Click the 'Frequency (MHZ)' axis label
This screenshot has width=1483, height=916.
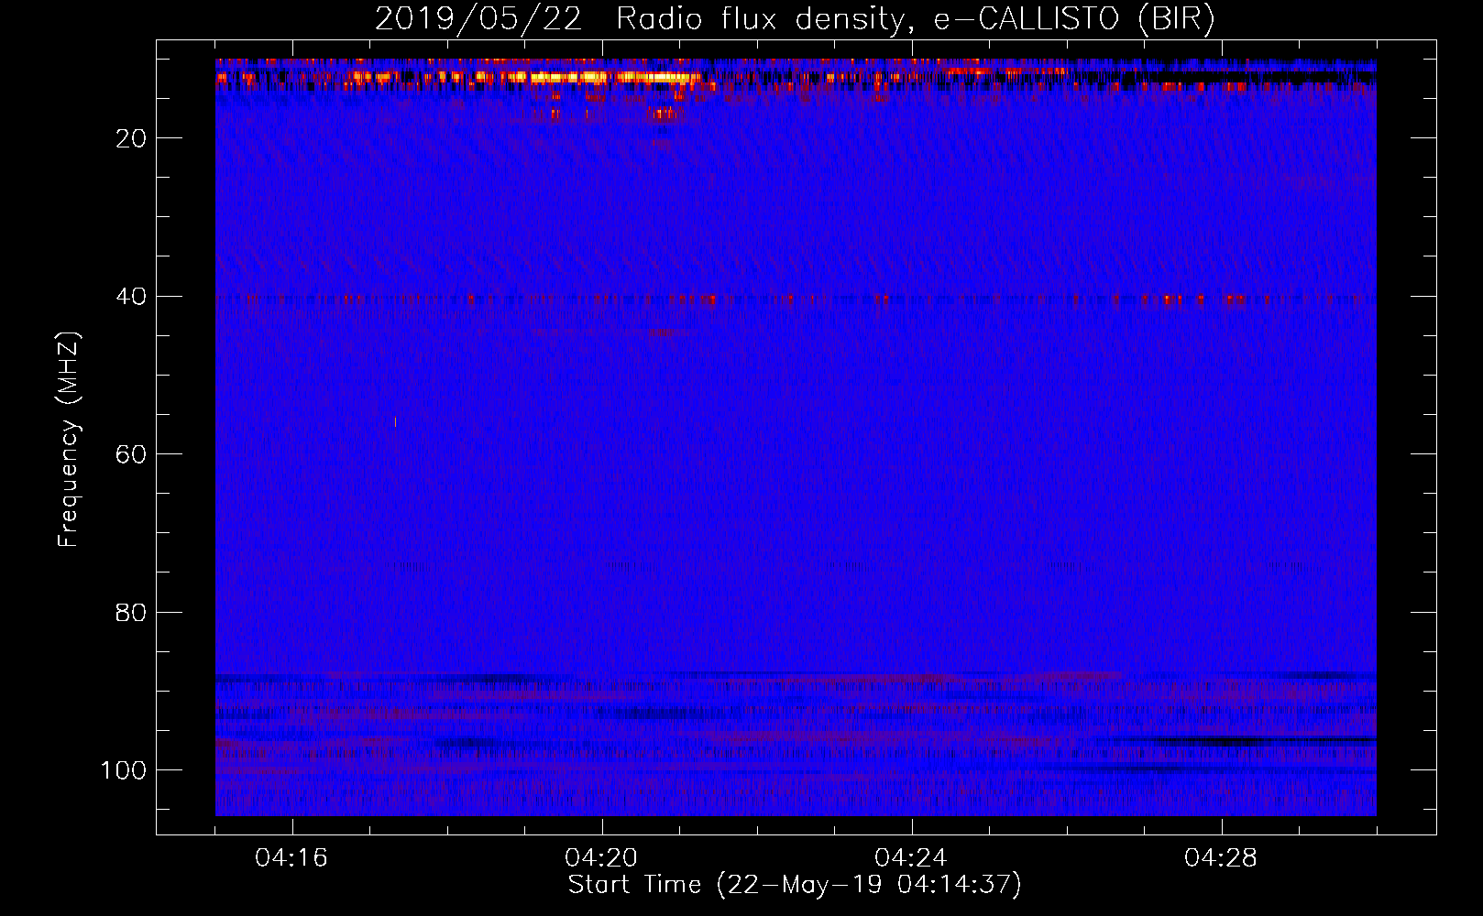tap(68, 440)
